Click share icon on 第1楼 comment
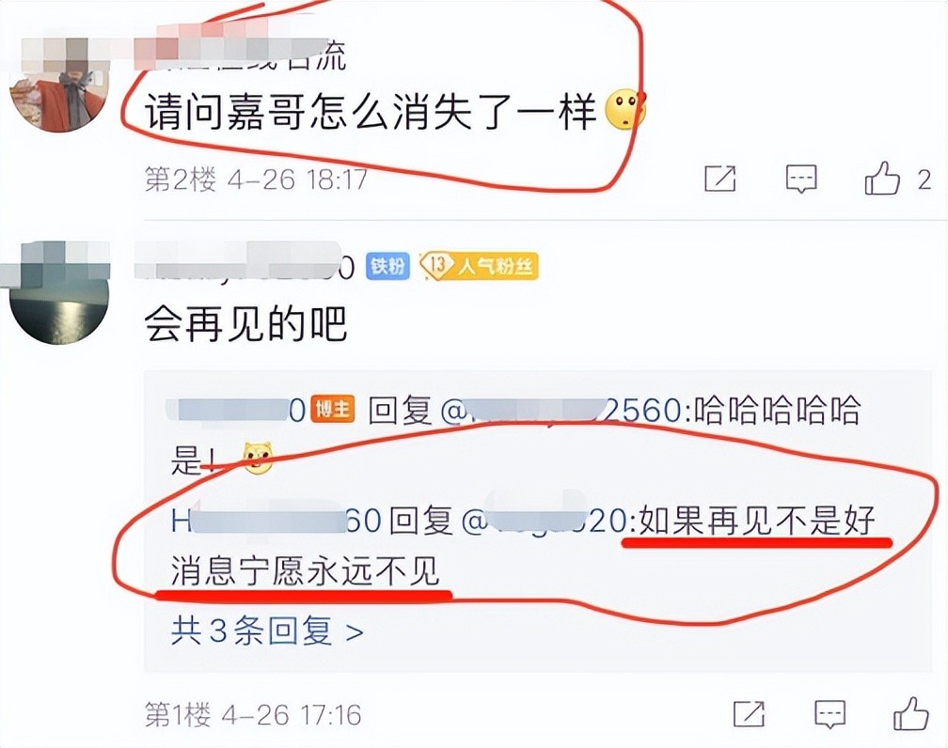Screen dimensions: 948x748 point(749,715)
